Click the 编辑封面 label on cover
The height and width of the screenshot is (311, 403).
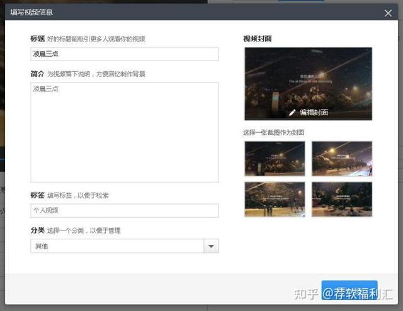coord(314,112)
